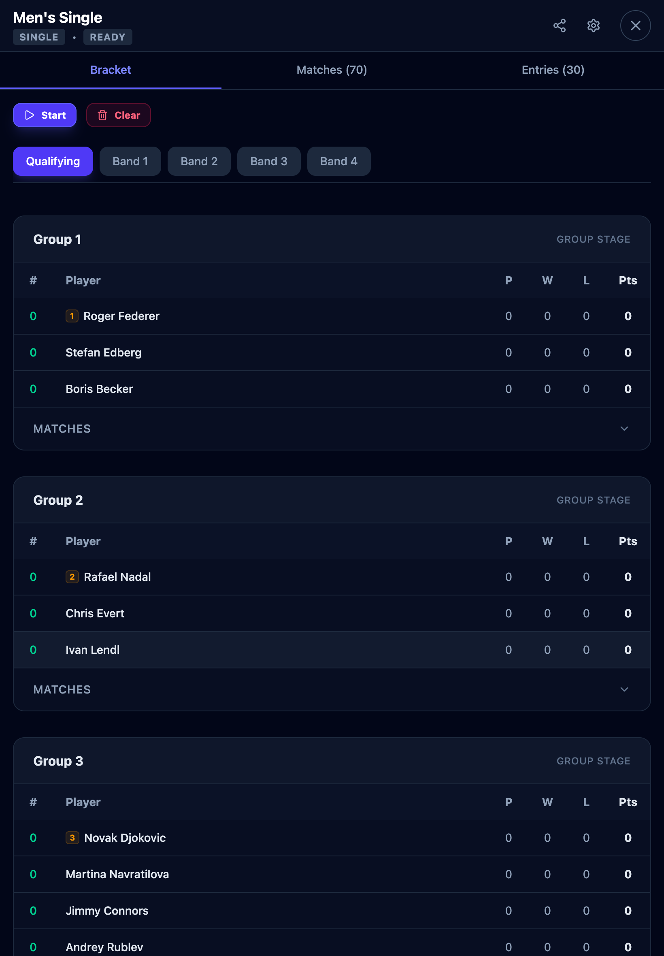Select the Qualifying stage pill
Viewport: 664px width, 956px height.
click(53, 162)
